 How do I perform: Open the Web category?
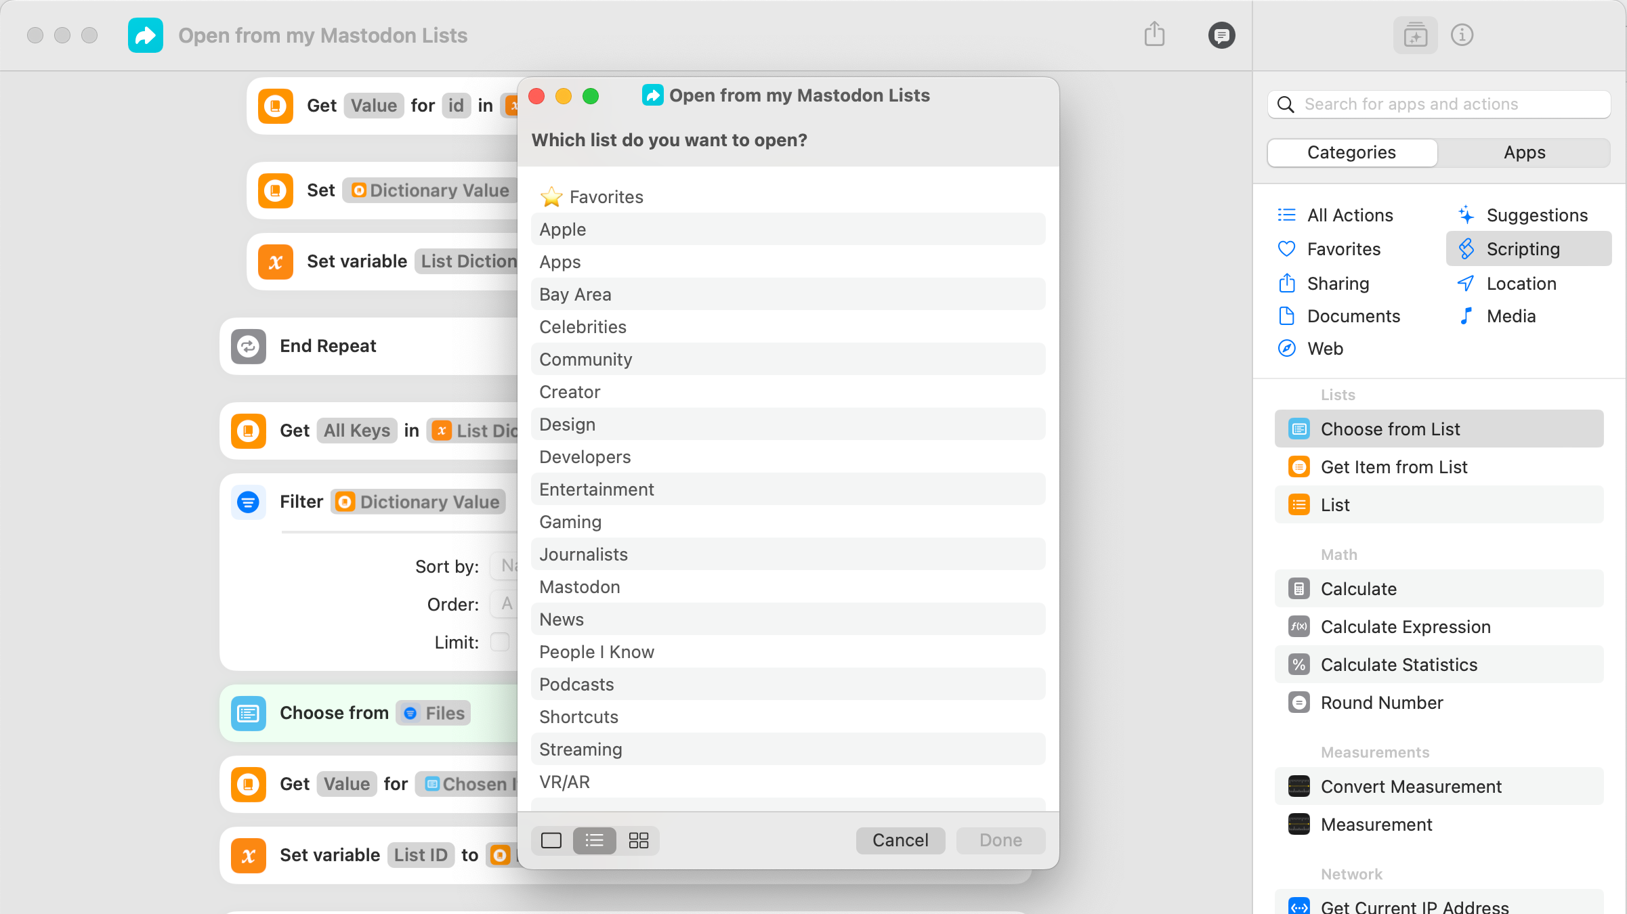point(1309,349)
